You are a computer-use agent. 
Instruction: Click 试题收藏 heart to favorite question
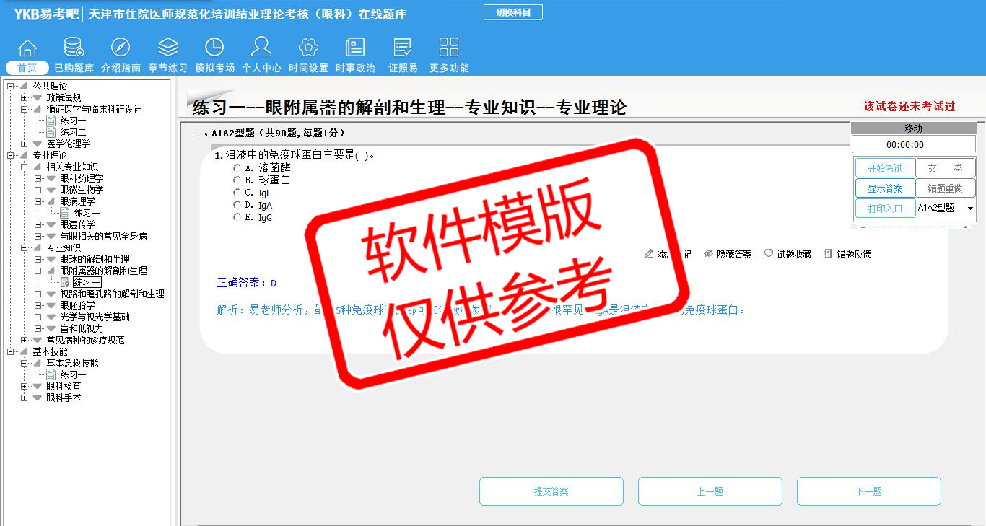[788, 254]
